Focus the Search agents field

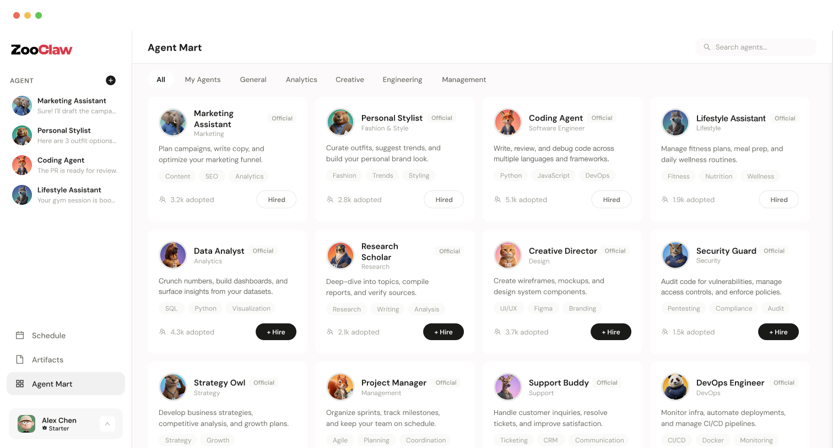[x=756, y=47]
